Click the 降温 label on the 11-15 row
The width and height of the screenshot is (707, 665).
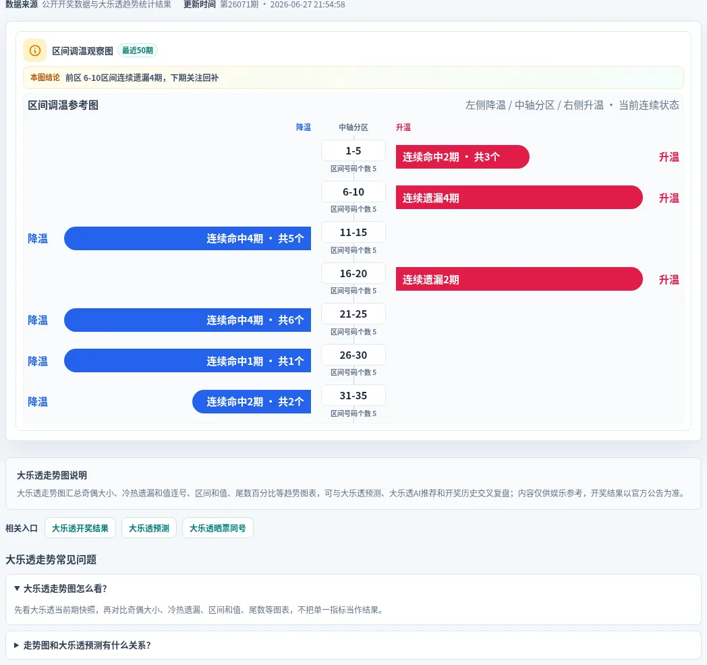(38, 239)
